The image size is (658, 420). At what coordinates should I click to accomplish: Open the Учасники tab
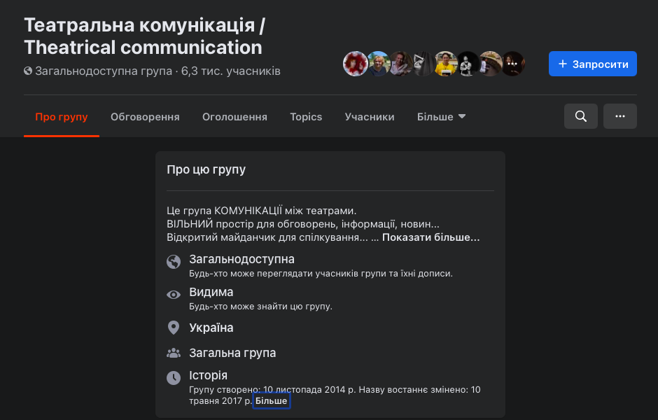pos(370,117)
